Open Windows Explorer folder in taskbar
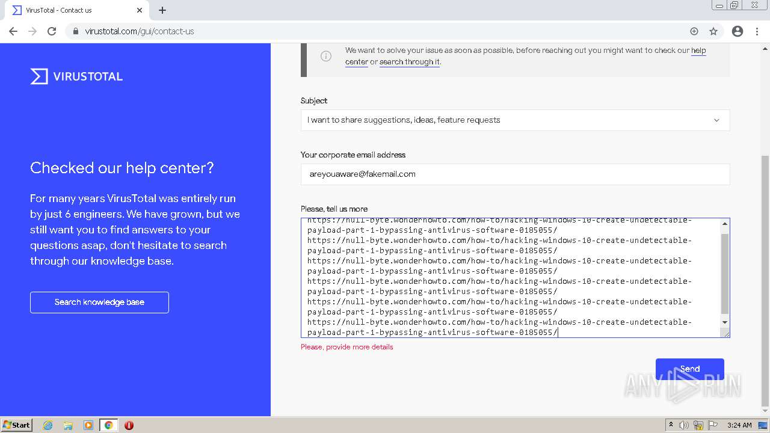The width and height of the screenshot is (770, 433). pyautogui.click(x=68, y=425)
